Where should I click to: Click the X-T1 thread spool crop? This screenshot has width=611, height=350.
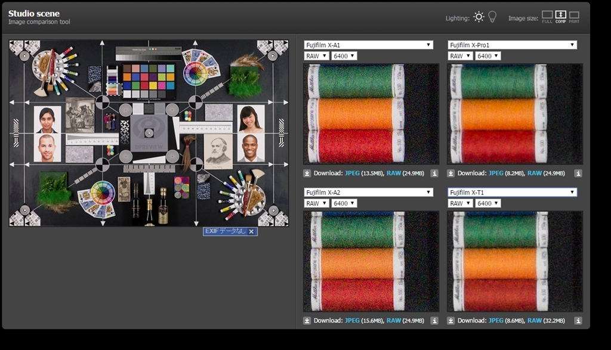click(x=515, y=261)
